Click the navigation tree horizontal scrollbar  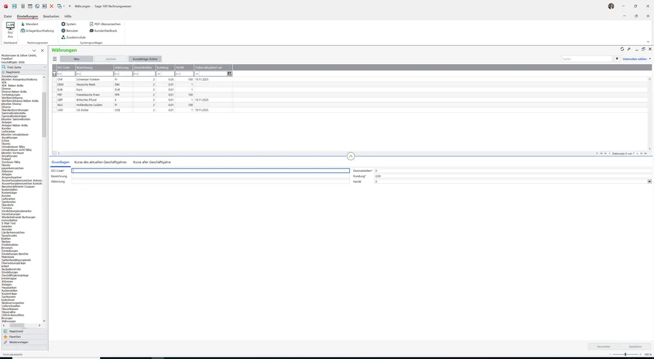[x=22, y=325]
